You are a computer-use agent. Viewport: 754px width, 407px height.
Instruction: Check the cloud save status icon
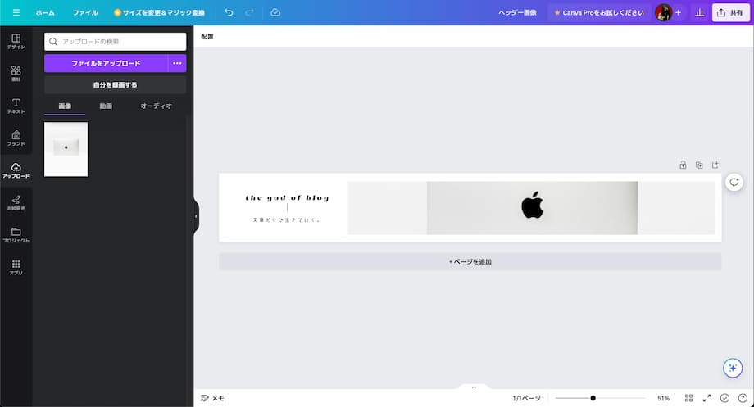point(275,12)
